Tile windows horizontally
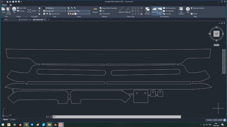This screenshot has height=127, width=227. (x=169, y=8)
